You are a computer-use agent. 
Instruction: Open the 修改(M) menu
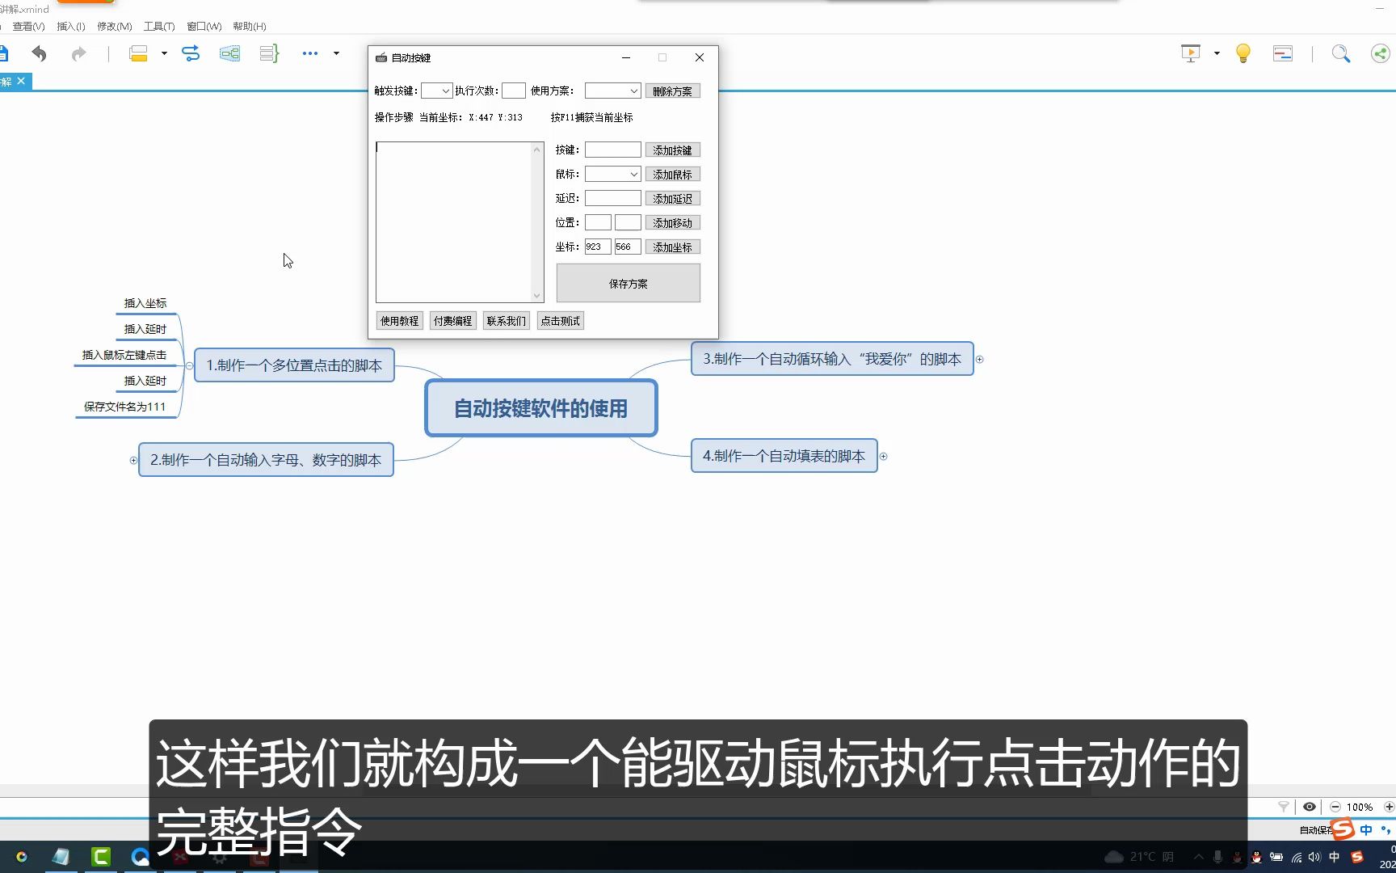[115, 27]
